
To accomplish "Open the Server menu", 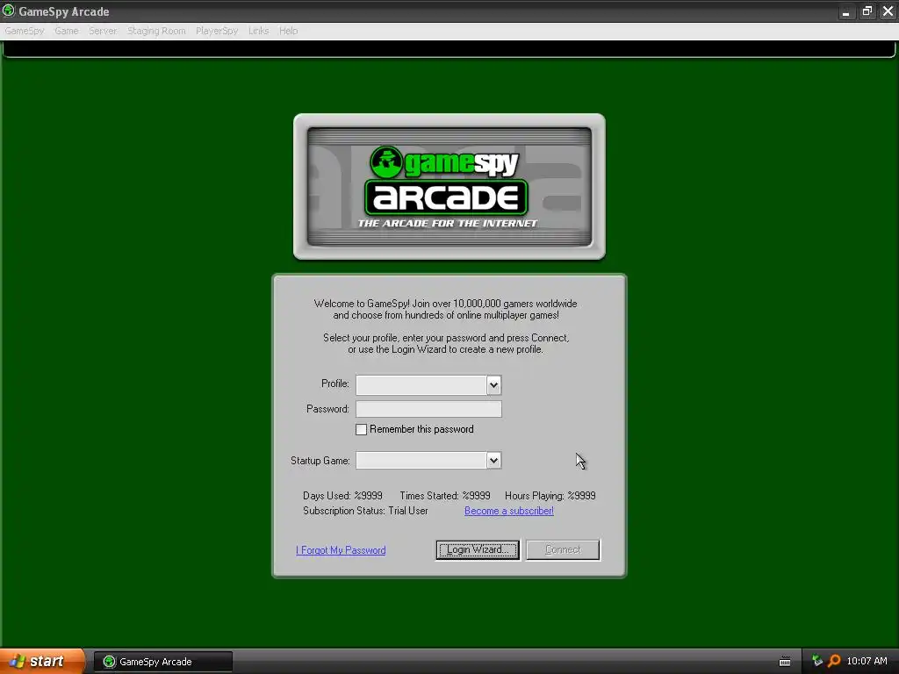I will click(x=103, y=31).
